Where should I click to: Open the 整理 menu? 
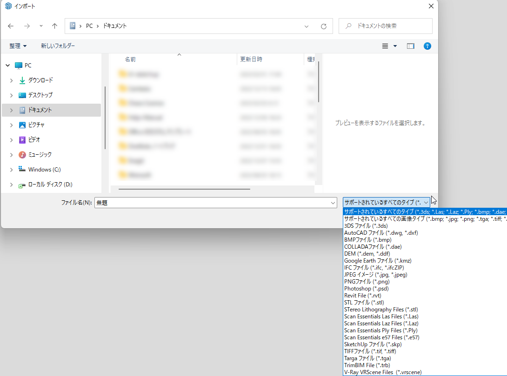18,46
